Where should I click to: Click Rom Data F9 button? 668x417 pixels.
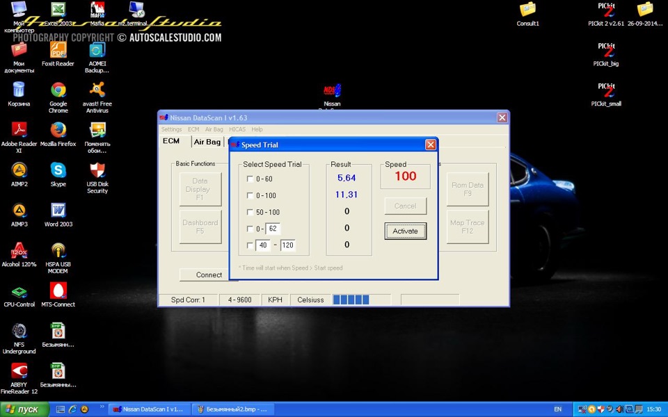coord(468,189)
